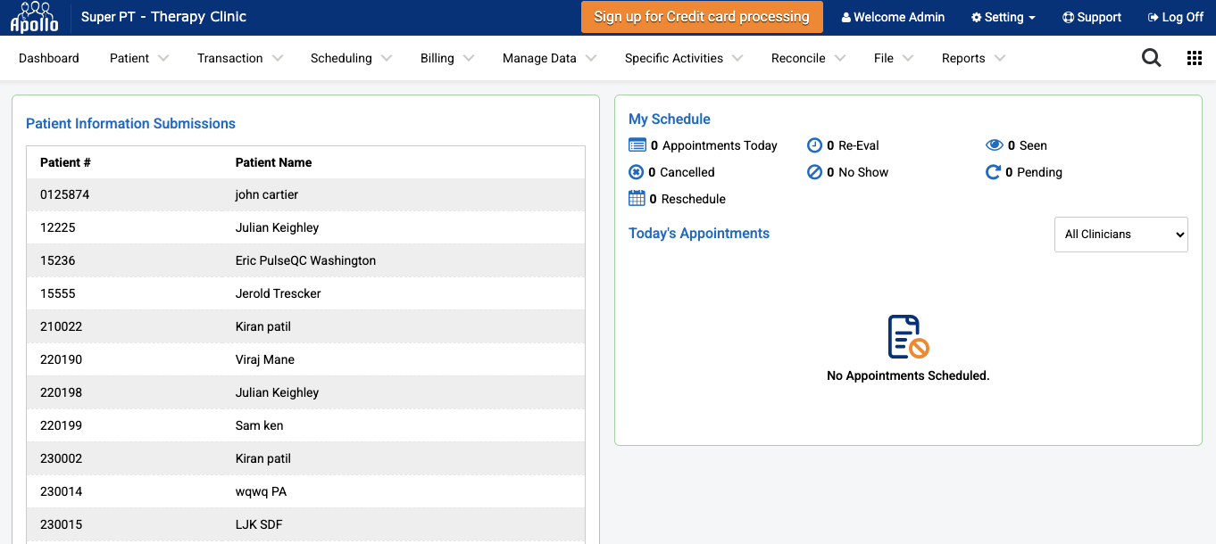Viewport: 1216px width, 544px height.
Task: Open the Reconcile menu
Action: 798,58
